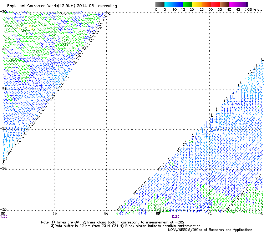Click the word 'ascending' in the title
The height and width of the screenshot is (232, 264).
click(107, 6)
